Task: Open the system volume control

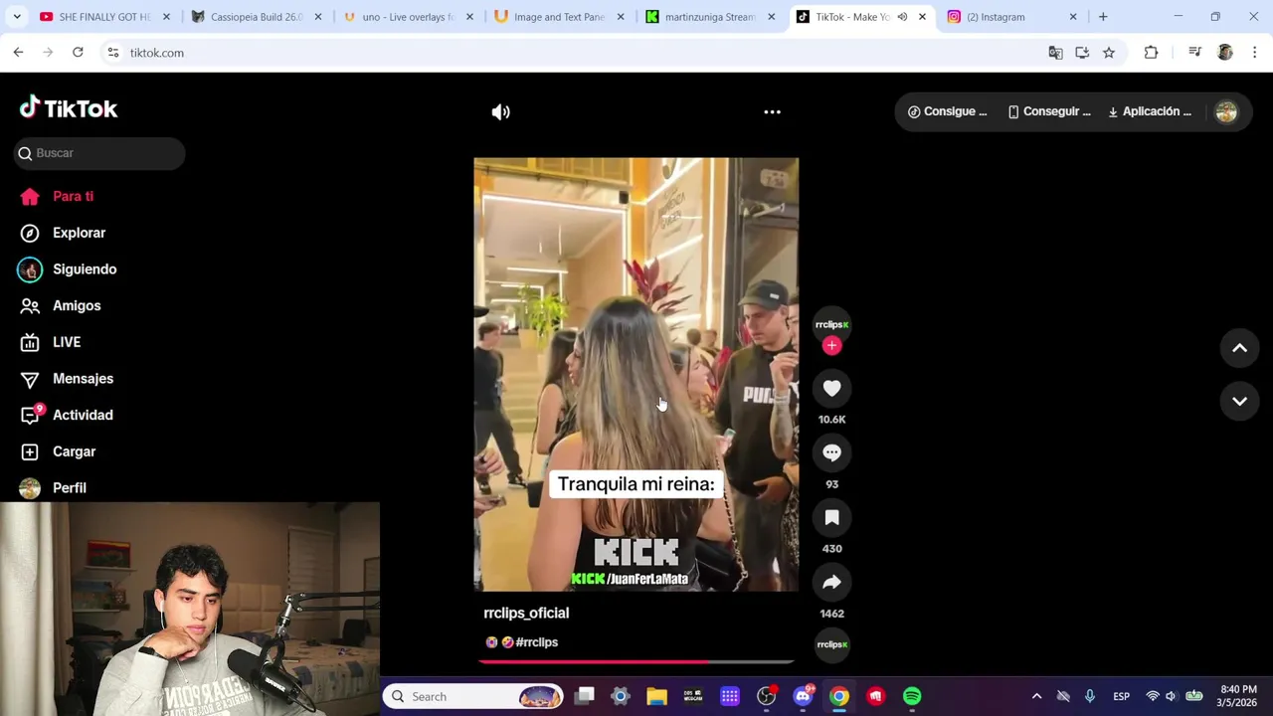Action: (x=1172, y=697)
